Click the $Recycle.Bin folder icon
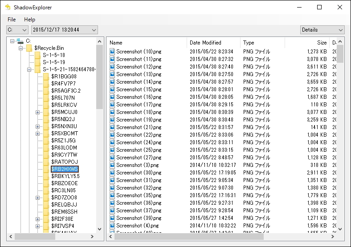 [29, 48]
